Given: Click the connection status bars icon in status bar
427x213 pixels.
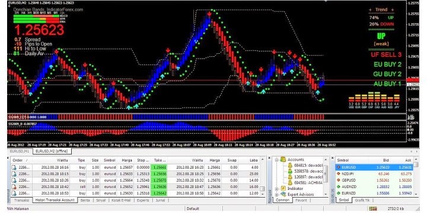Looking at the screenshot, I should 372,209.
